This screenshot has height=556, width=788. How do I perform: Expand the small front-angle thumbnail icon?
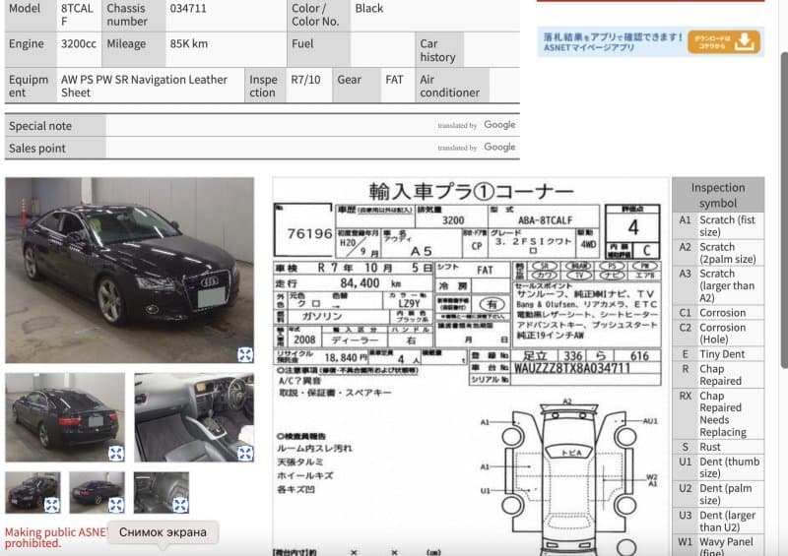coord(52,504)
